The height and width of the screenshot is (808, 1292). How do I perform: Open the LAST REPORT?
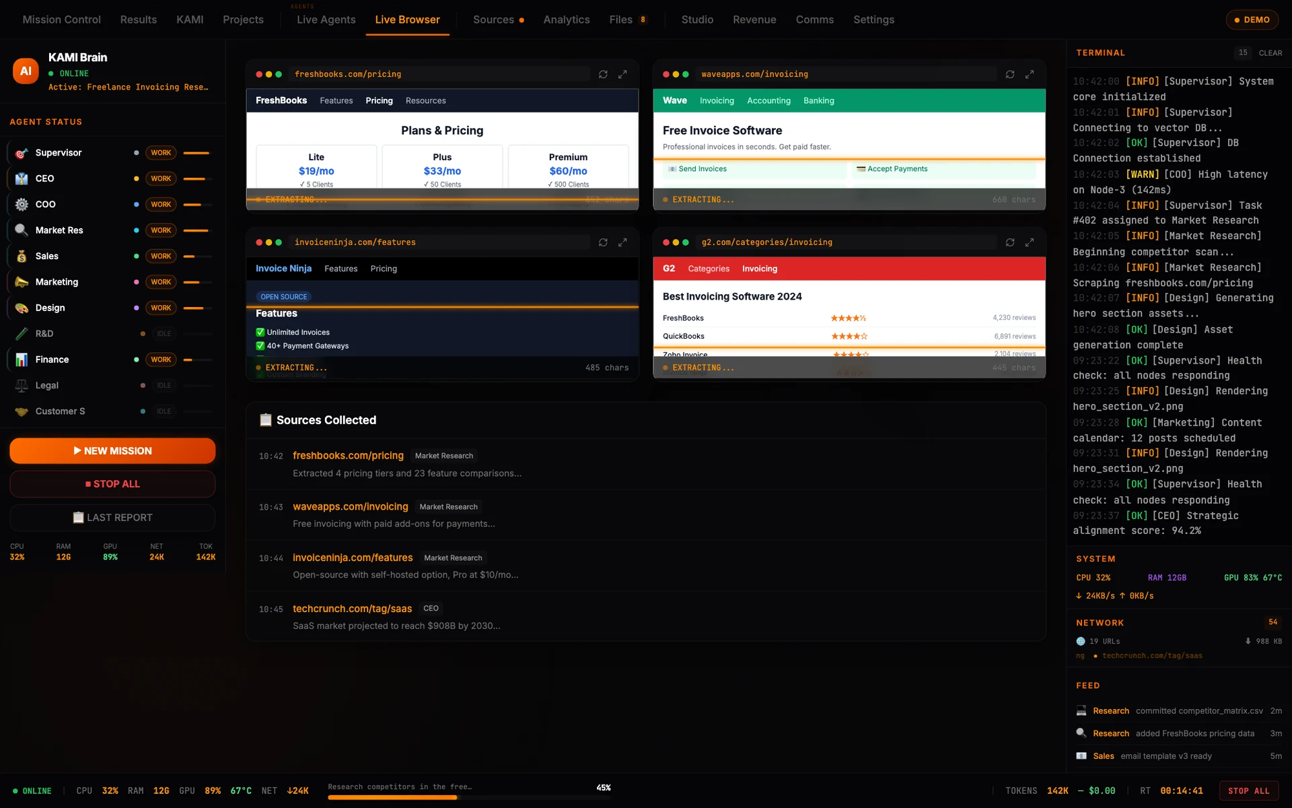tap(112, 517)
